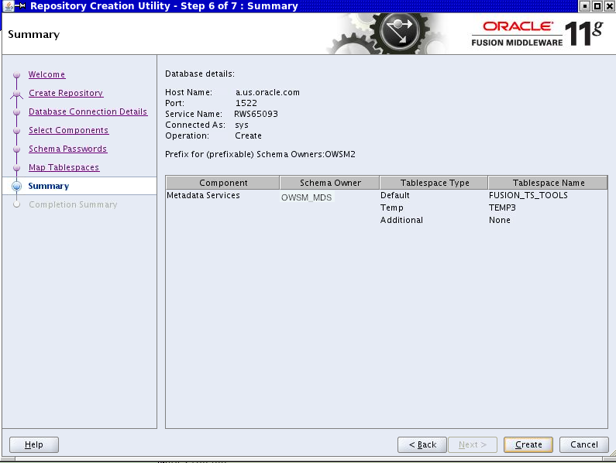The height and width of the screenshot is (463, 616).
Task: Click the Welcome step bullet icon
Action: [16, 74]
